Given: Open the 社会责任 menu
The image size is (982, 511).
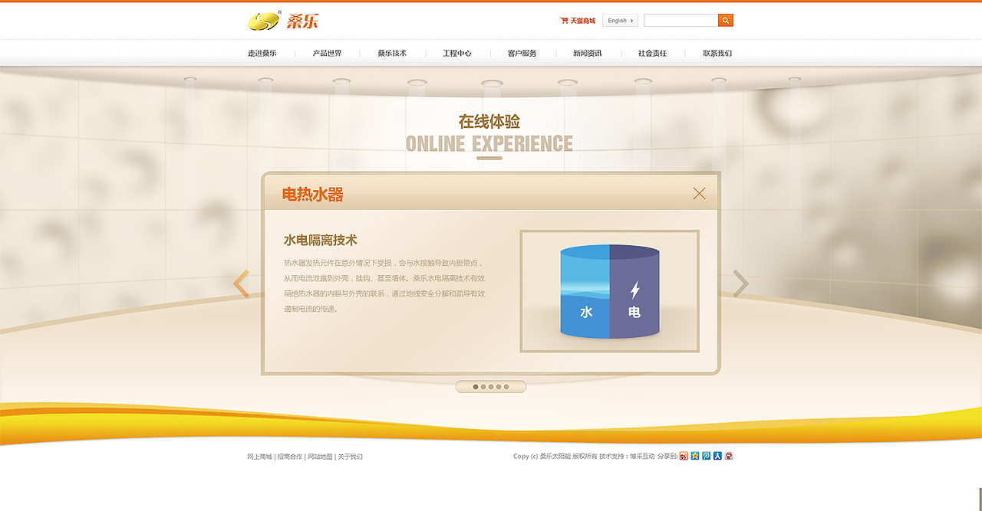Looking at the screenshot, I should pos(653,54).
